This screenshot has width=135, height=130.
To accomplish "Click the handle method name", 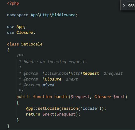I will (61, 97).
